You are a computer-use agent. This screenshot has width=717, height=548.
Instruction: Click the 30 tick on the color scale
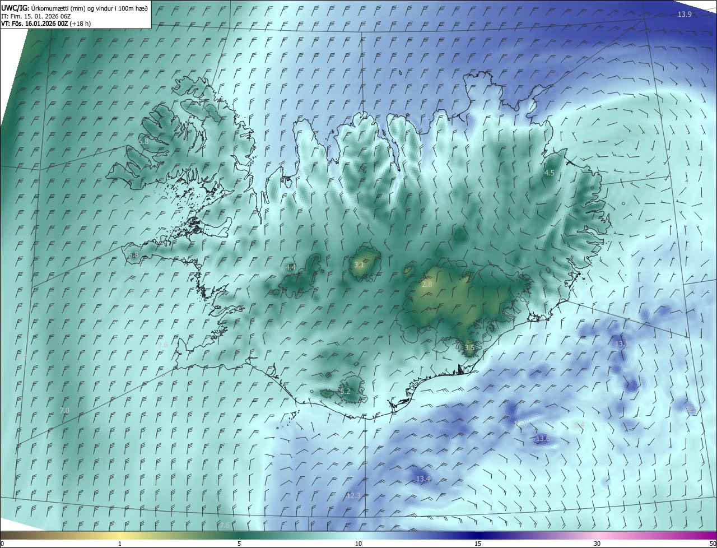(x=597, y=544)
